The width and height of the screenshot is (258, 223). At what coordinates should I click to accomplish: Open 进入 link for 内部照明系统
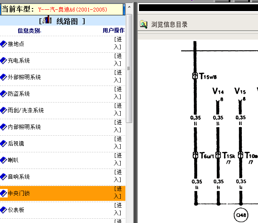(x=118, y=126)
